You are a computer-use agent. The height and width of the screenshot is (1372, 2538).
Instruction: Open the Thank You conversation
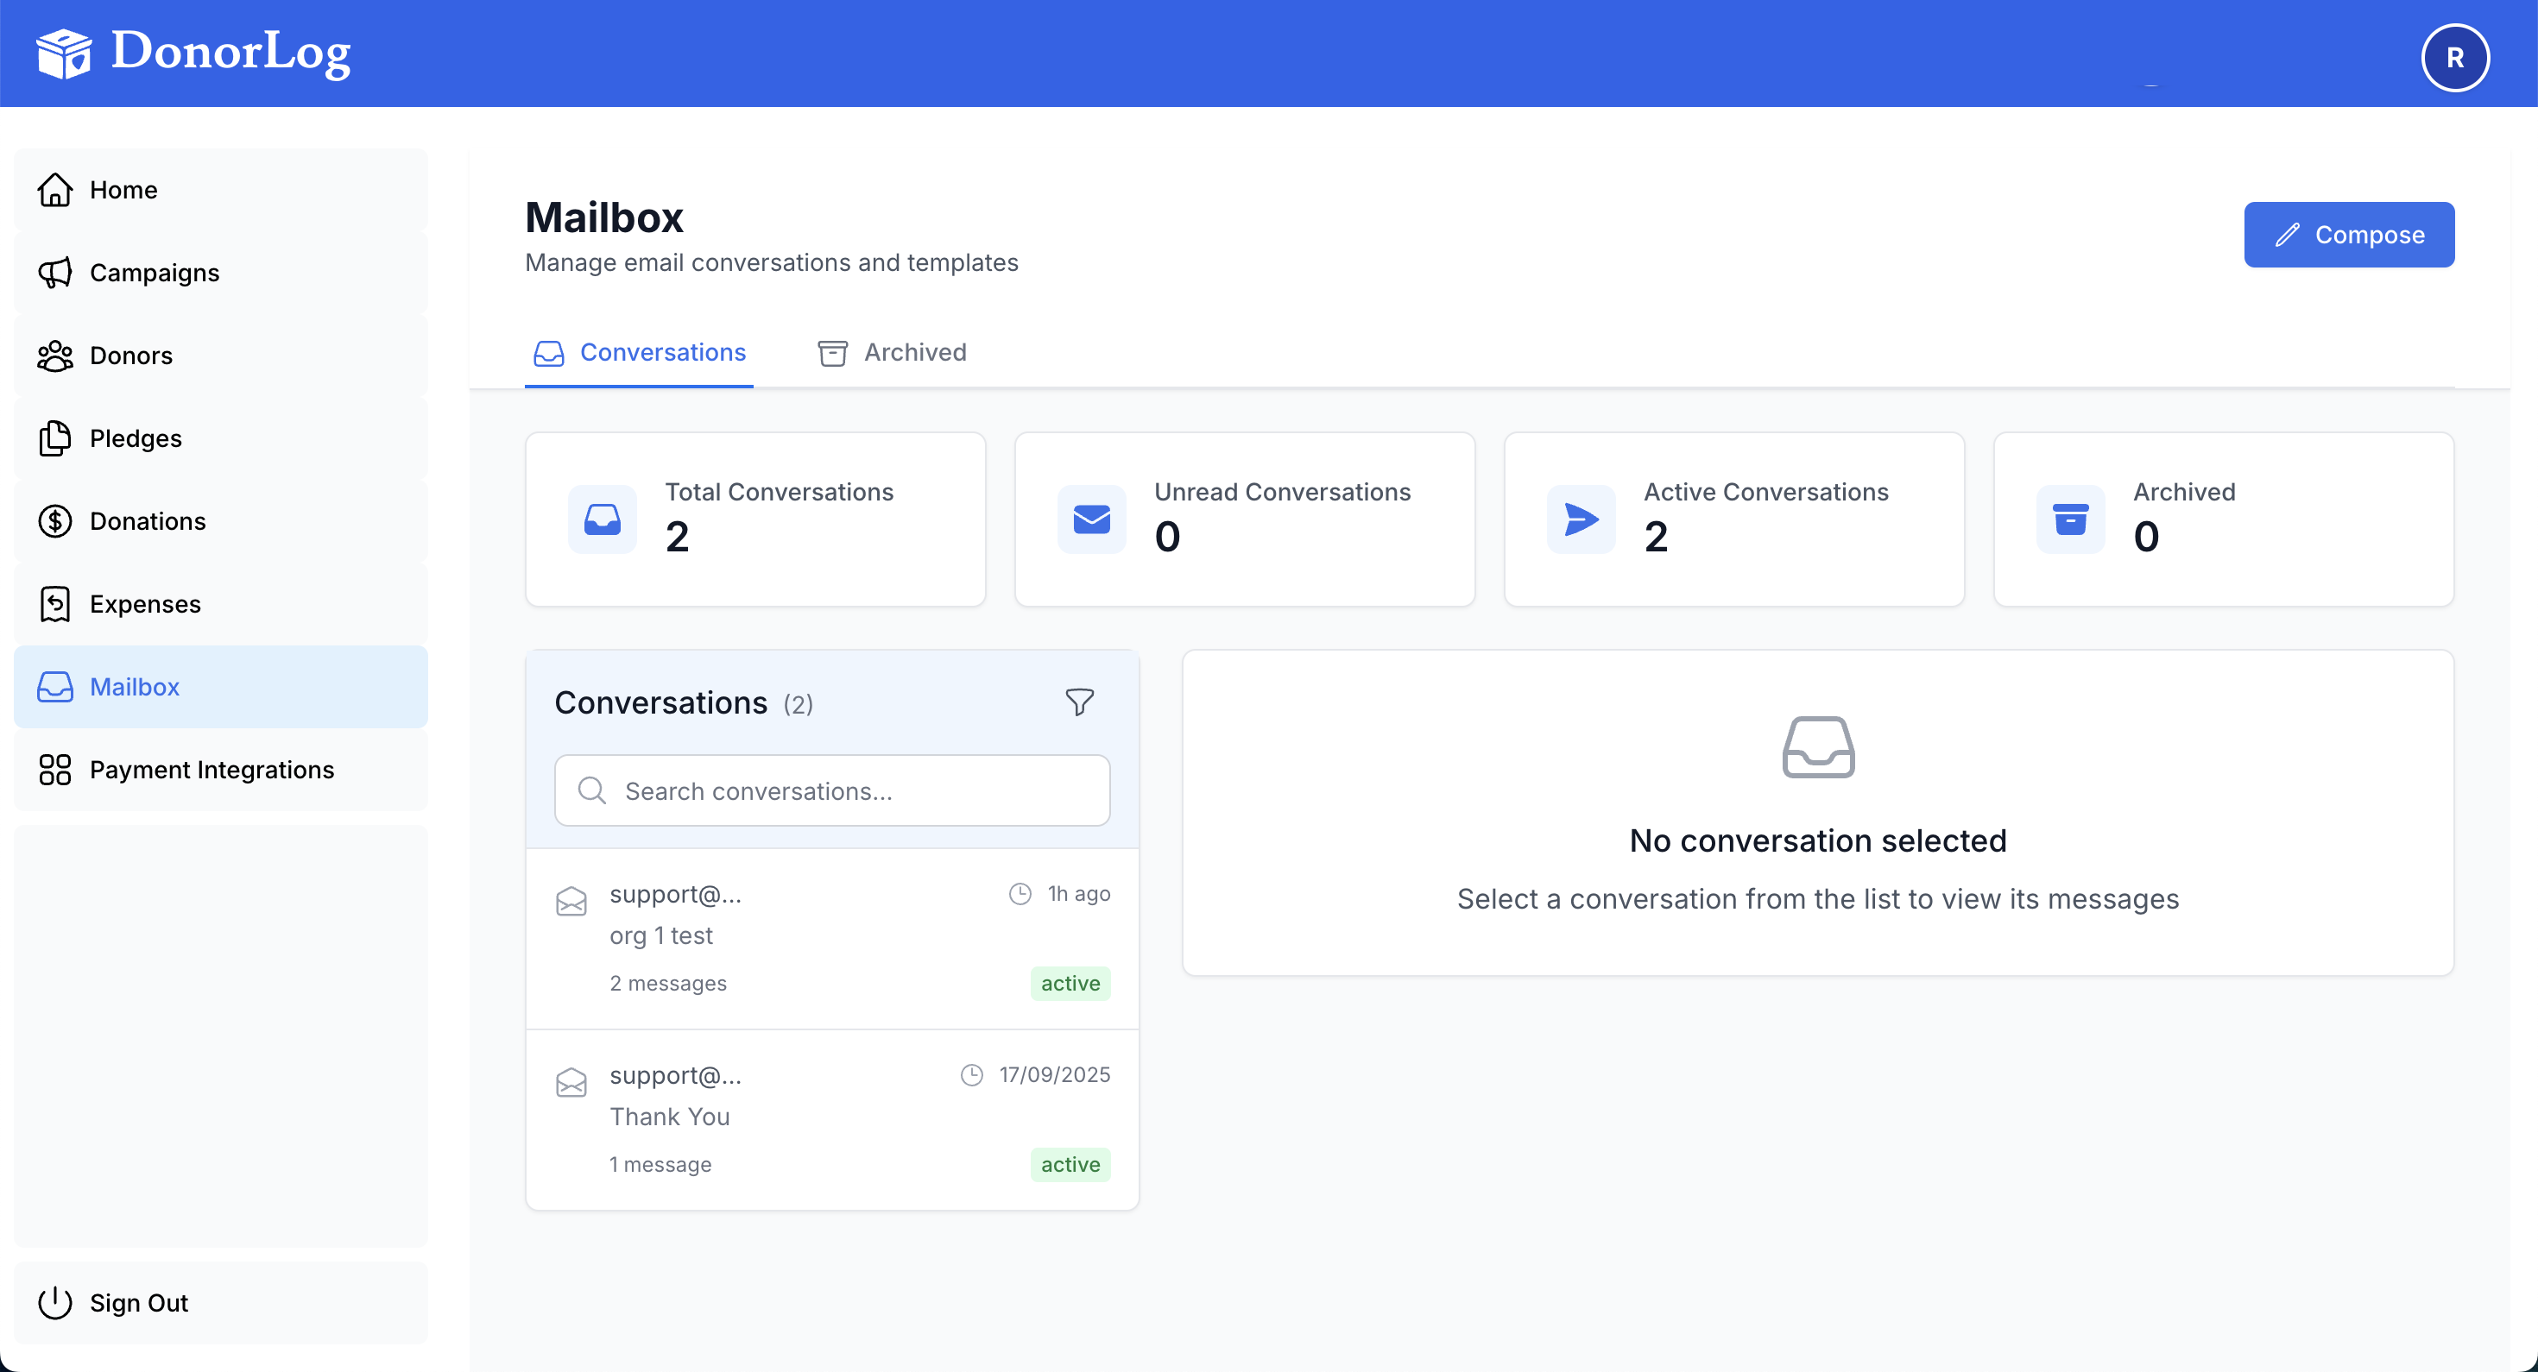pyautogui.click(x=831, y=1118)
